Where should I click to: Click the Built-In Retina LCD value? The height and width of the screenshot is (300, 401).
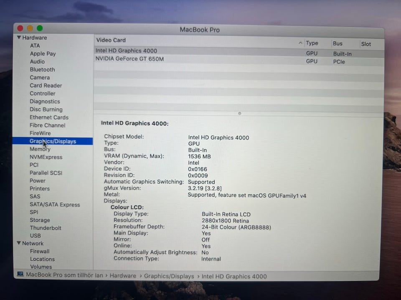pos(226,214)
